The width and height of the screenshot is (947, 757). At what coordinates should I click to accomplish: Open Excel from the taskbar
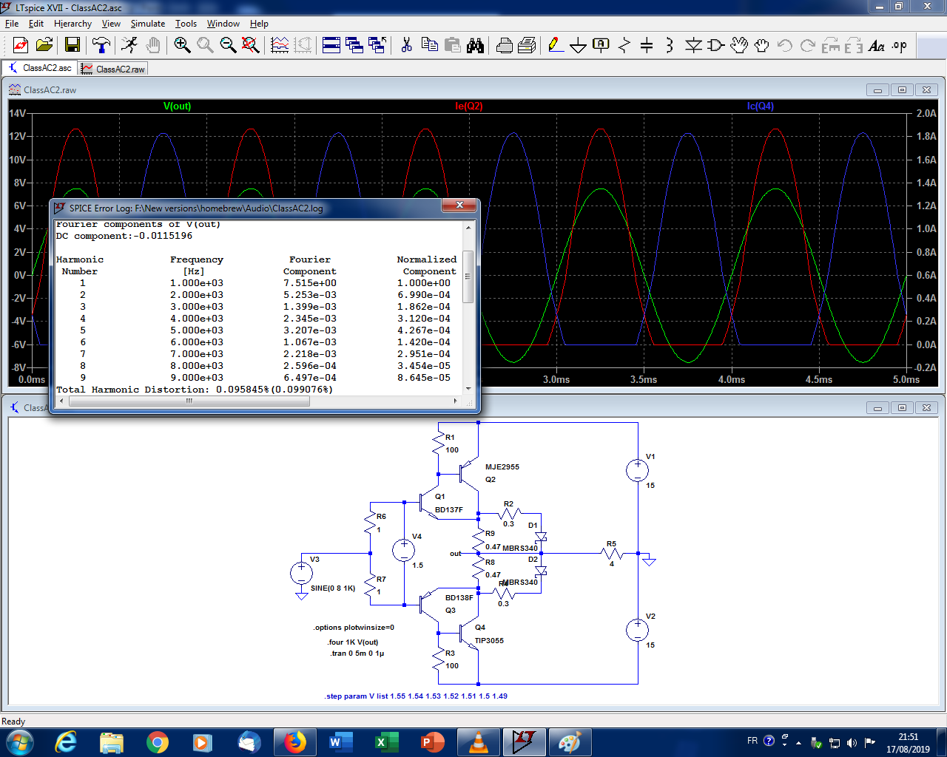coord(386,742)
